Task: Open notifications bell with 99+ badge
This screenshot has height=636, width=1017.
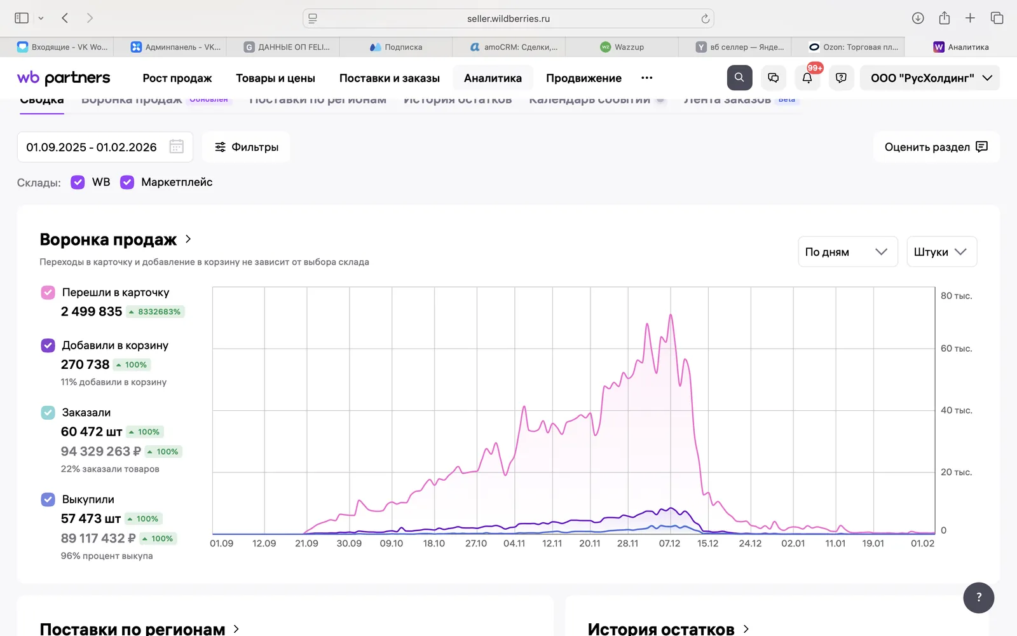Action: point(807,78)
